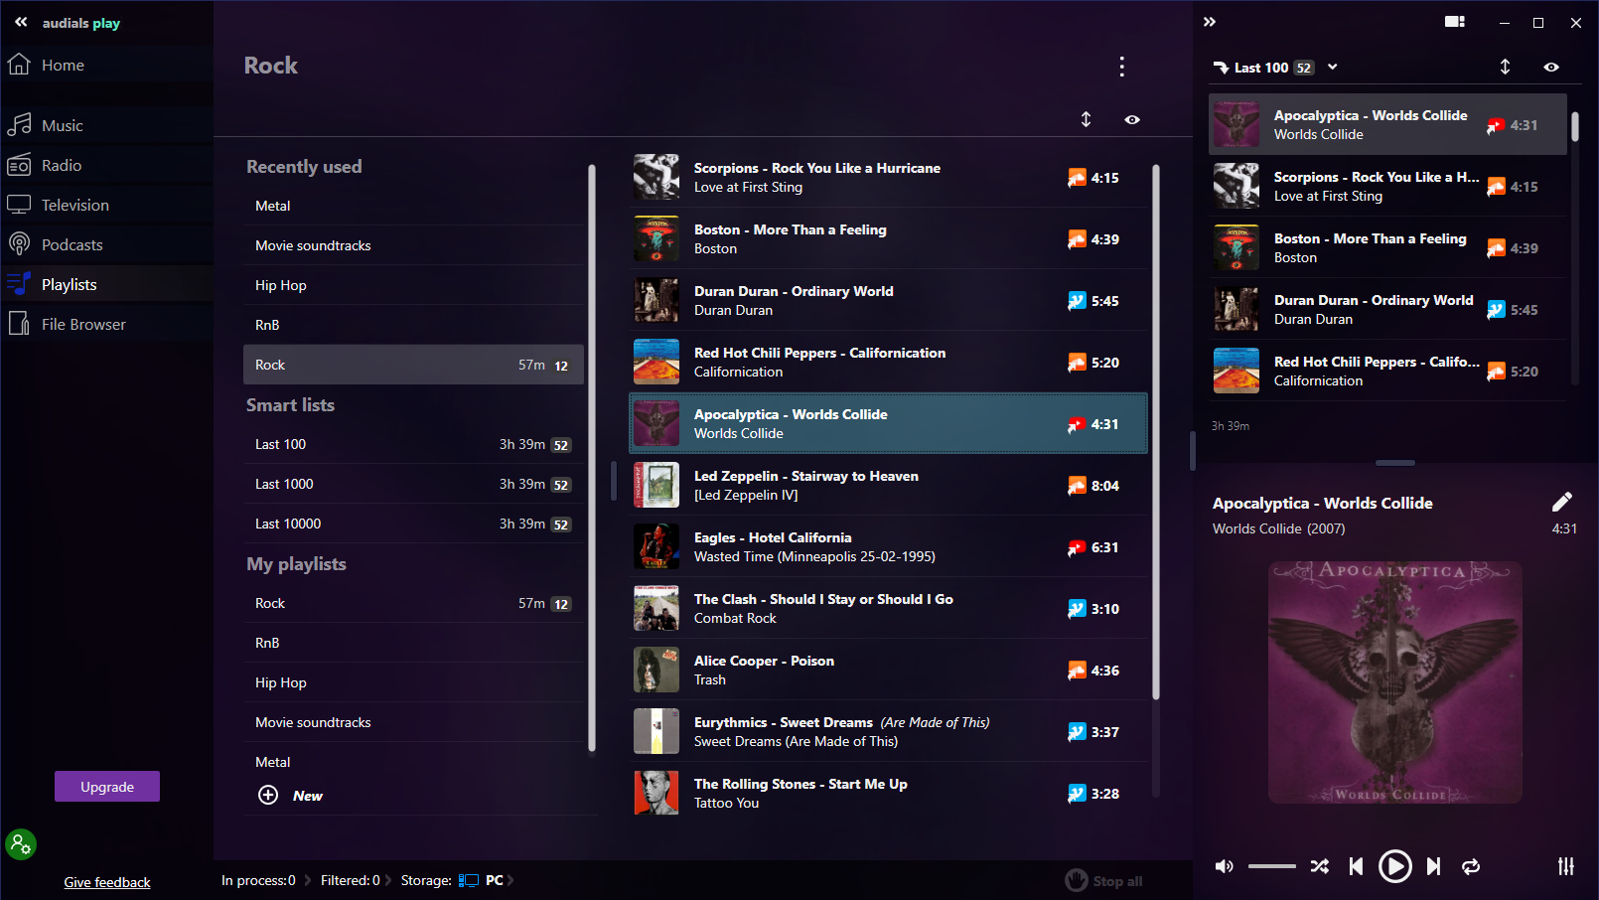
Task: Click the source icon beside Should I Stay 3:10
Action: tap(1077, 609)
